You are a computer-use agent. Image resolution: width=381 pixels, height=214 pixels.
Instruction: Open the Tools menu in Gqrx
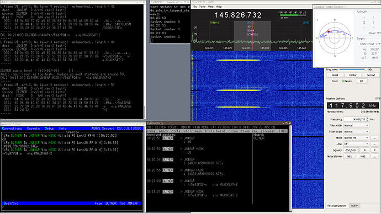(x=202, y=7)
